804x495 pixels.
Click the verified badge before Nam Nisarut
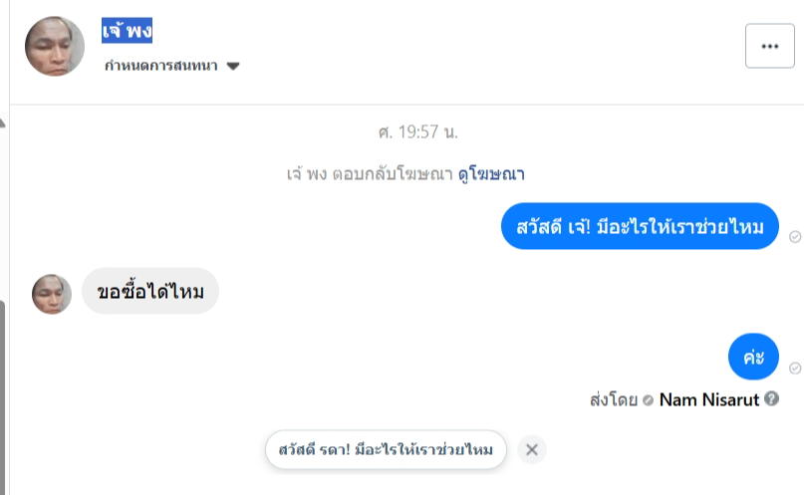tap(649, 400)
